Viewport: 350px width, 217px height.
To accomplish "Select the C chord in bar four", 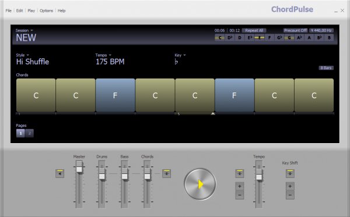I will (155, 95).
